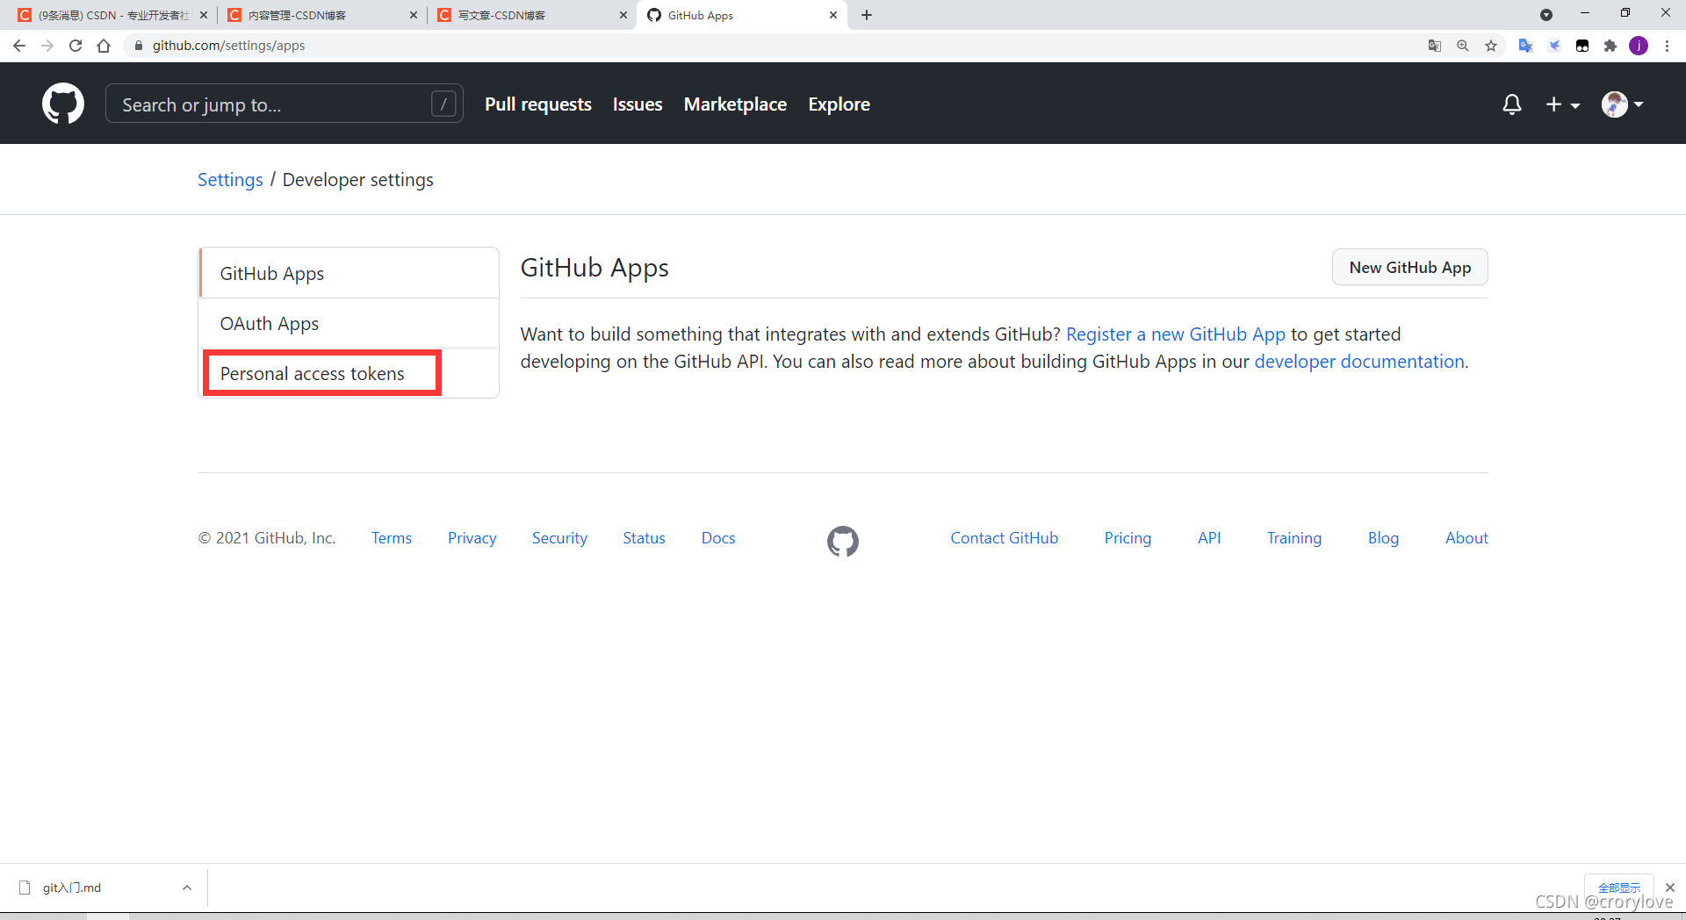Go forward in browser history
This screenshot has width=1686, height=920.
tap(47, 46)
